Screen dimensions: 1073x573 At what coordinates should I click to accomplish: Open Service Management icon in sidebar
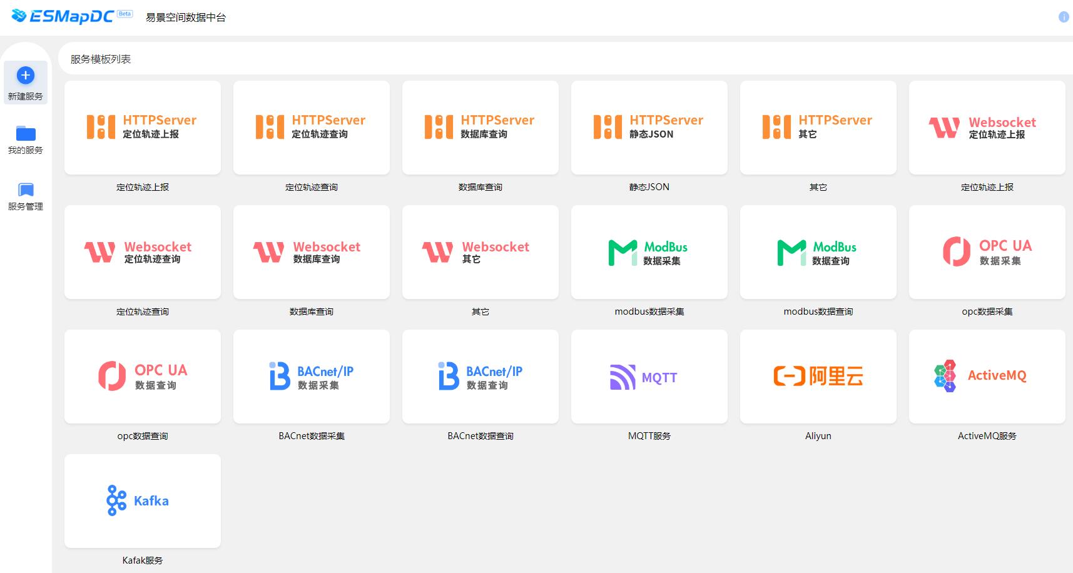click(26, 190)
